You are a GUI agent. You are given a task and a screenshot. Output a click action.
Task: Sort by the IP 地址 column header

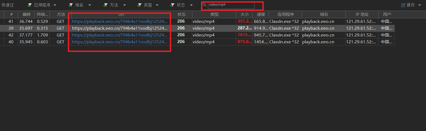point(362,14)
